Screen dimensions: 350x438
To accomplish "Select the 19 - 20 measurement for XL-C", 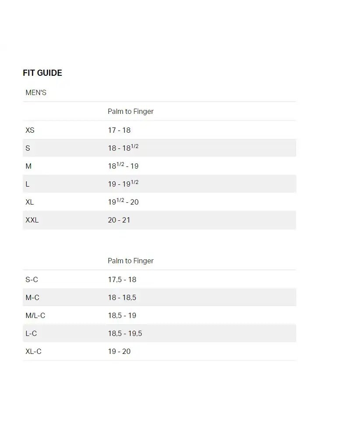I will tap(119, 351).
